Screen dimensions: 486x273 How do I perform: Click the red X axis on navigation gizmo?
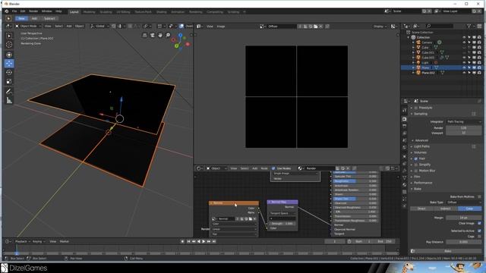[188, 44]
